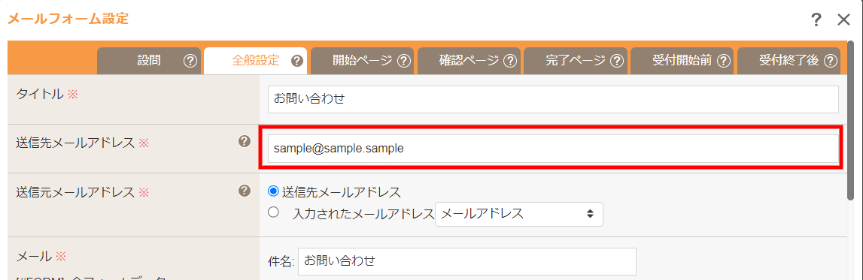Image resolution: width=863 pixels, height=280 pixels.
Task: Open the メールアドレス dropdown
Action: (519, 214)
